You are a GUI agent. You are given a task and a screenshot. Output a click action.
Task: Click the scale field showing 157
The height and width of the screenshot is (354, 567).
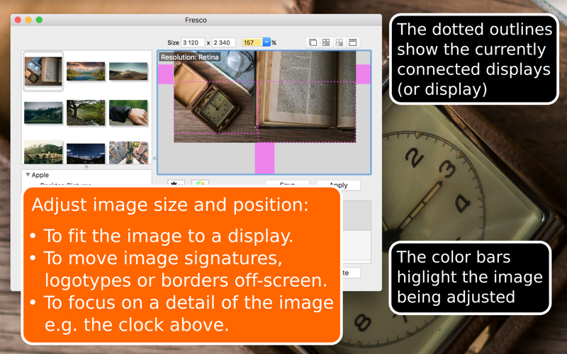[x=252, y=42]
